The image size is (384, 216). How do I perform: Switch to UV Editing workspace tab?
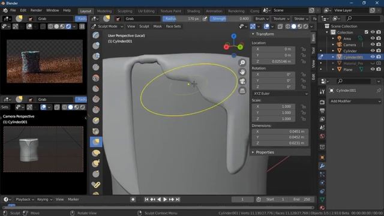[x=146, y=11]
